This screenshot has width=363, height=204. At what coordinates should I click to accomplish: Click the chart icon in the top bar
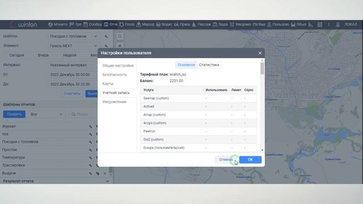311,24
